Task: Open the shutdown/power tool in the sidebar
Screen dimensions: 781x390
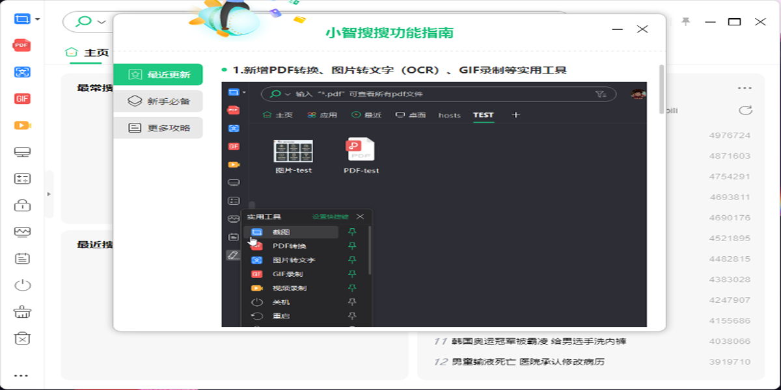Action: [21, 285]
